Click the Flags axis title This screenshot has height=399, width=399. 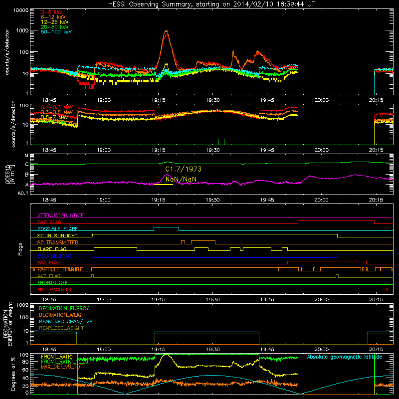(x=20, y=249)
